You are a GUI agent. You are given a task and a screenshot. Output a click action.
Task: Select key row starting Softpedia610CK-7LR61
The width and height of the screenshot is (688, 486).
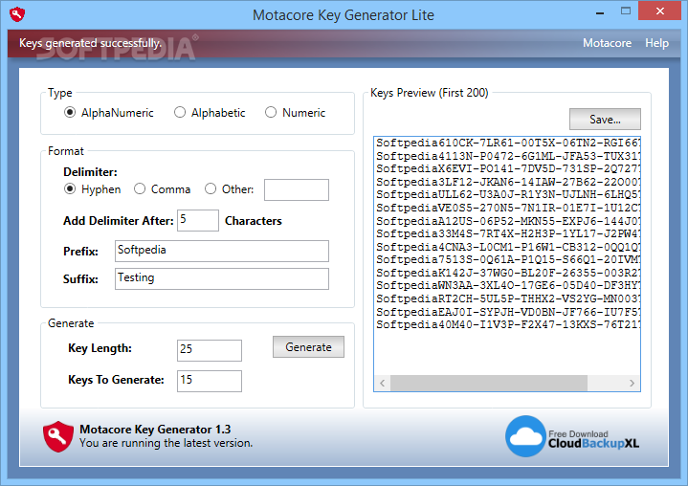coord(508,143)
